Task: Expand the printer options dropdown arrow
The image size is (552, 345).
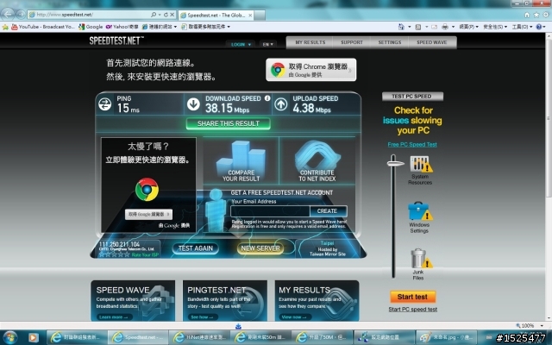Action: point(453,27)
